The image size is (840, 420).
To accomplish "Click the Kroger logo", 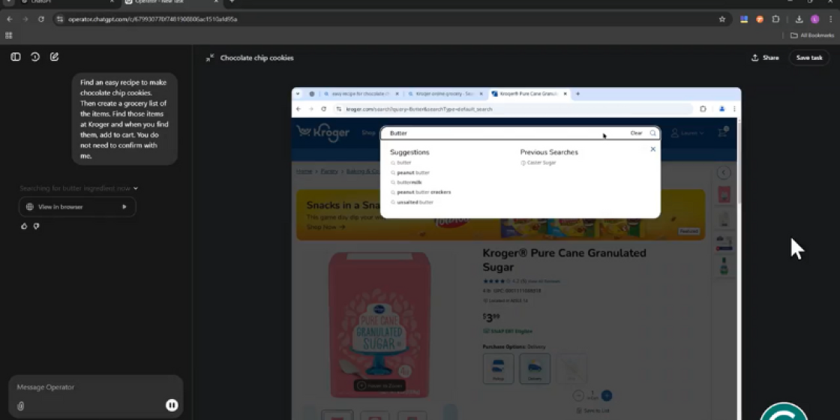I will click(323, 132).
